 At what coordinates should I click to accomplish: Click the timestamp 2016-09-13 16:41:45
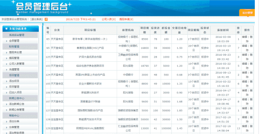(223, 75)
